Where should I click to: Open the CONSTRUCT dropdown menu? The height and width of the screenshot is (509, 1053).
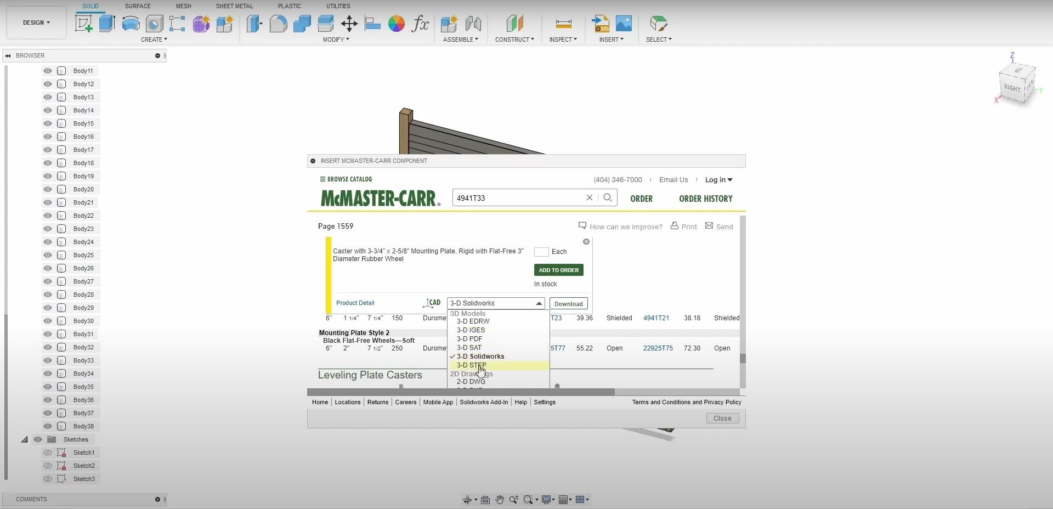(514, 39)
